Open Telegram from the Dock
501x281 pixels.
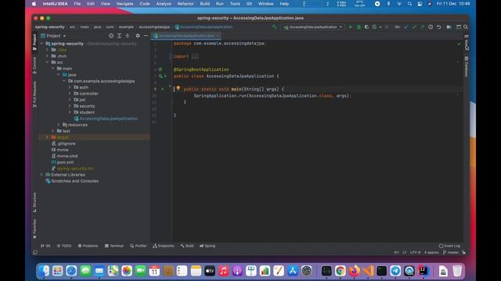(395, 271)
